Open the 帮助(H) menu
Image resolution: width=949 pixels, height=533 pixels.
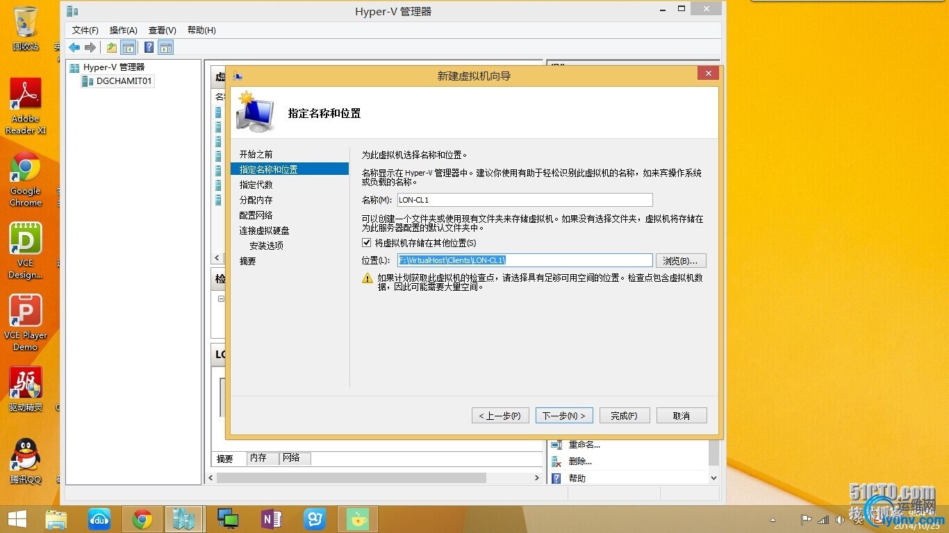coord(201,31)
